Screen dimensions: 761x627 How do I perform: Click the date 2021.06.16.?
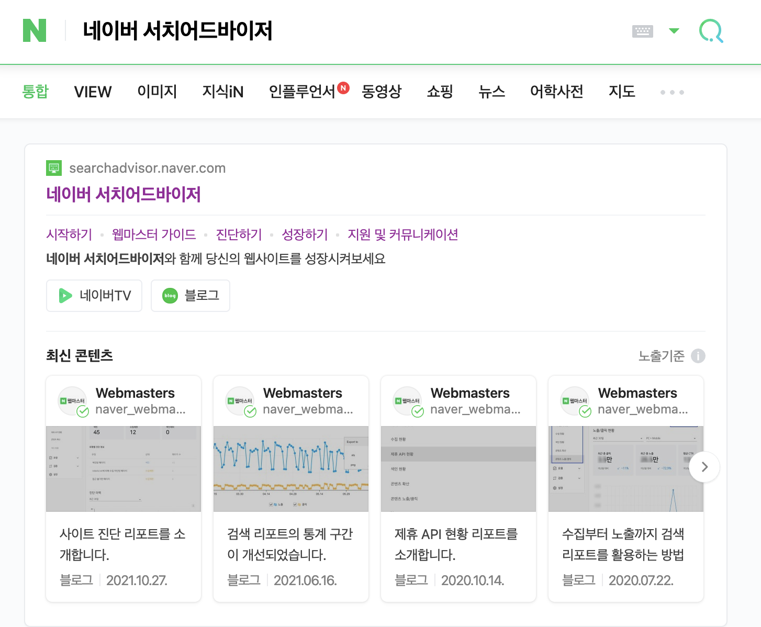[305, 580]
